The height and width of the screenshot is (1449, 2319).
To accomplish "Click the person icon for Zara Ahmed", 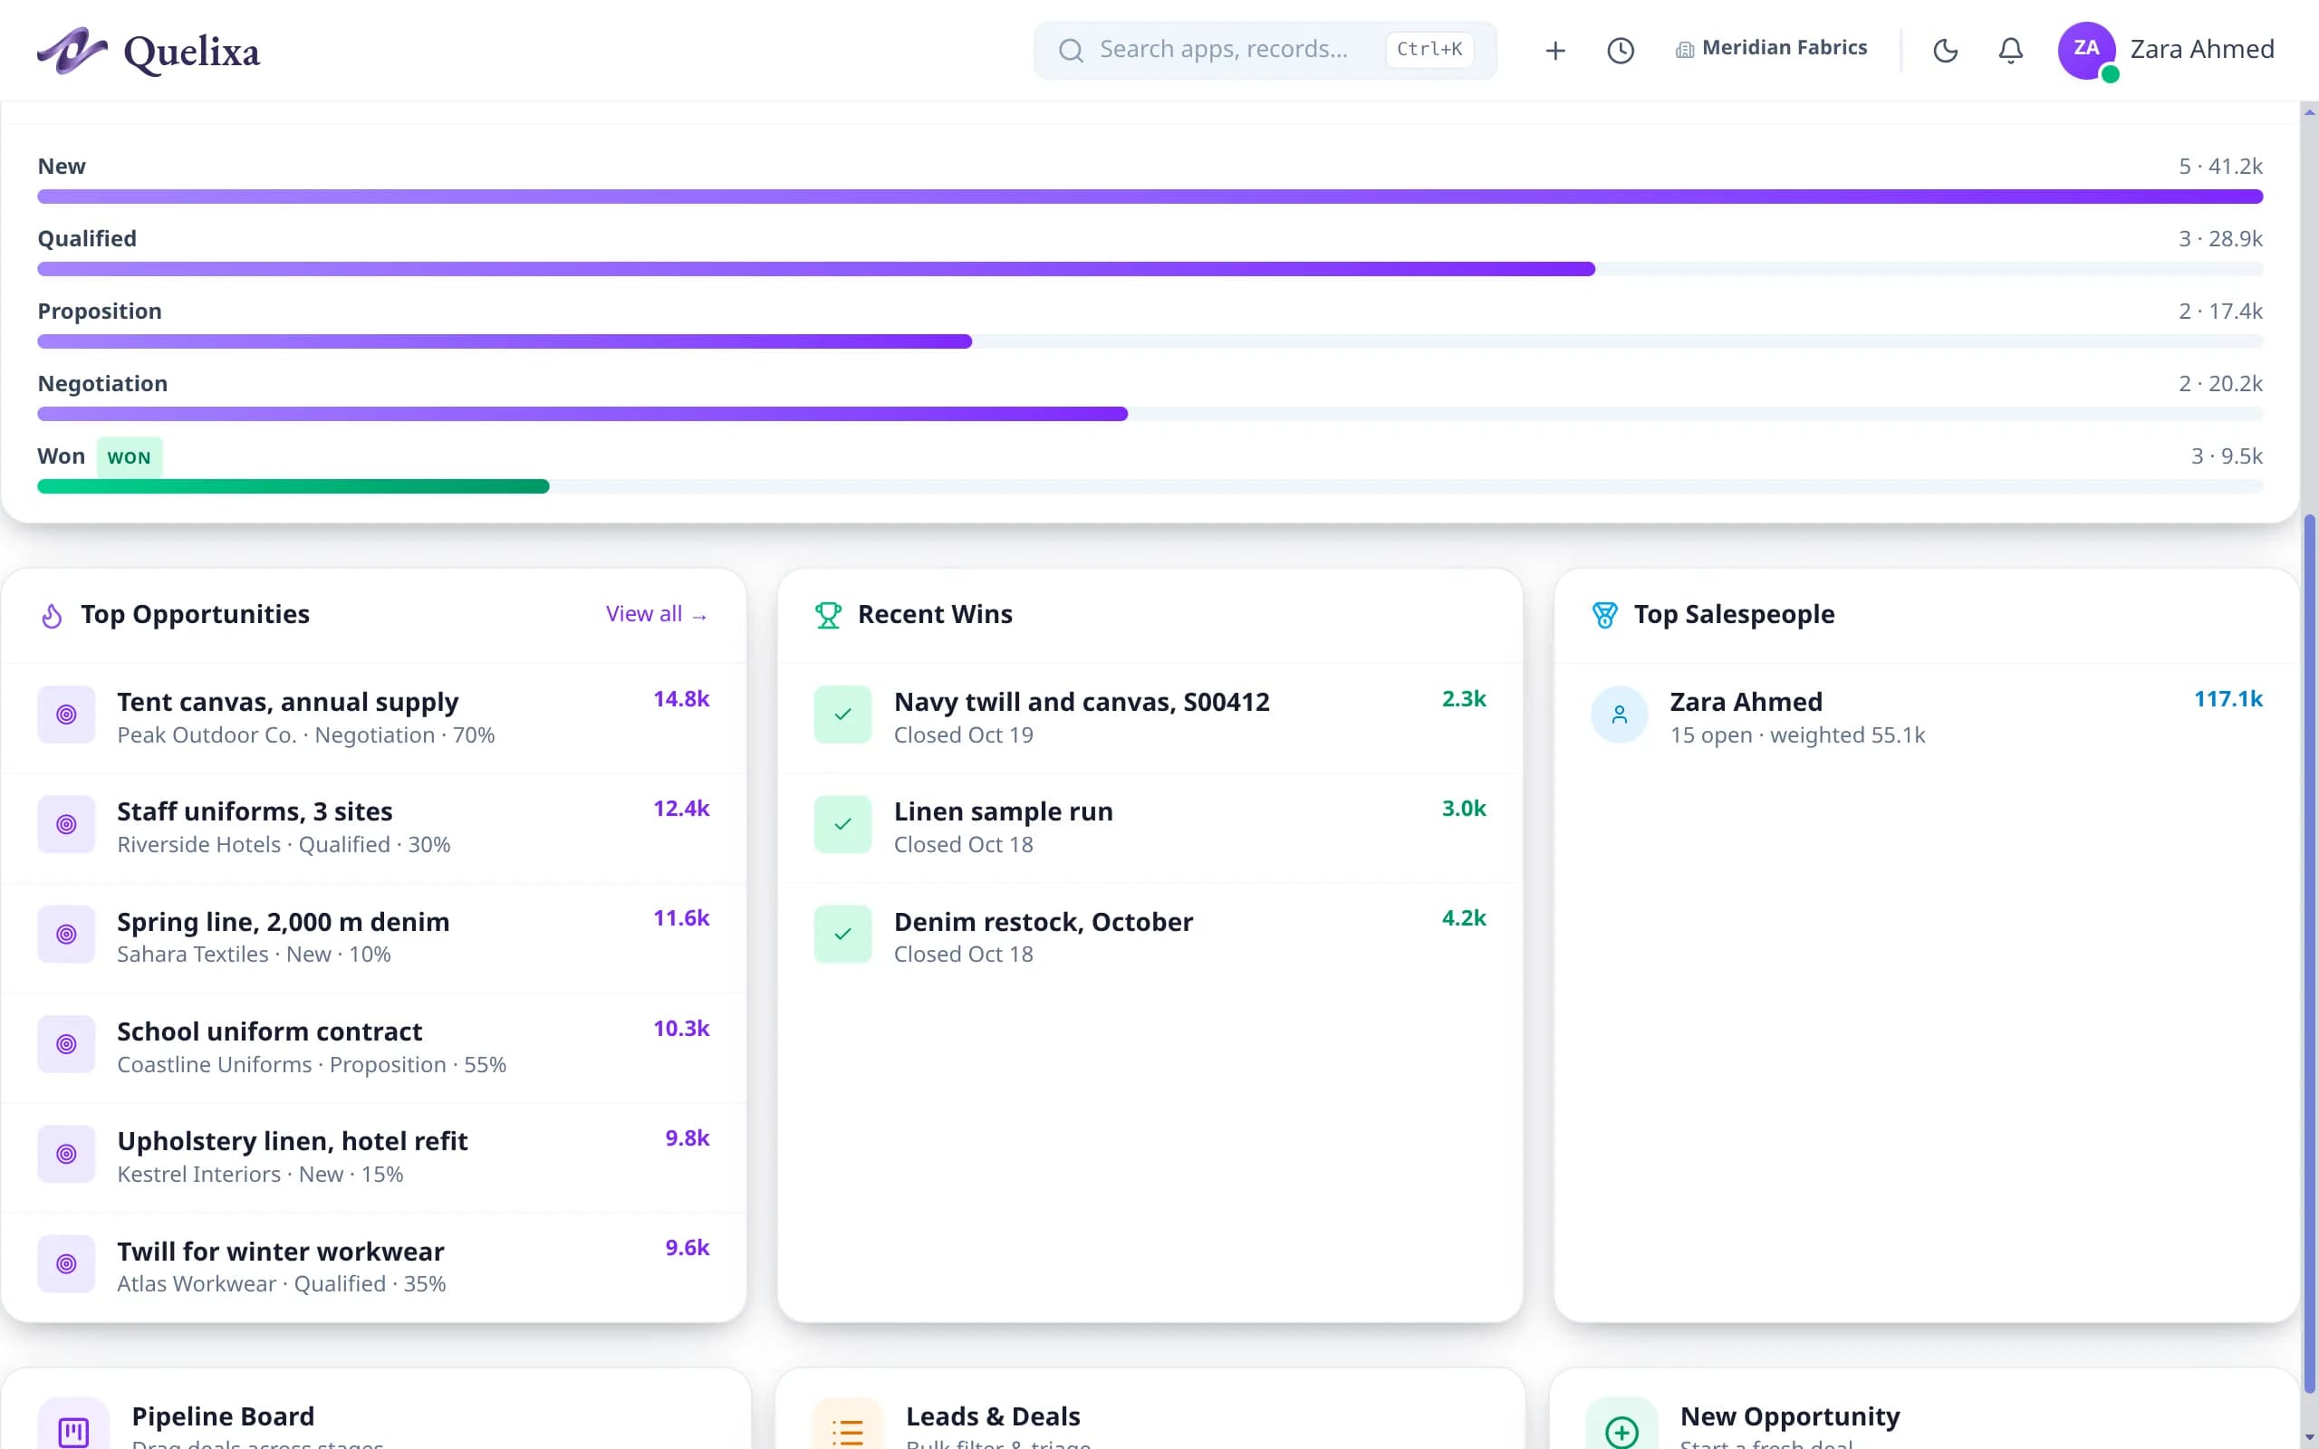I will click(1619, 714).
